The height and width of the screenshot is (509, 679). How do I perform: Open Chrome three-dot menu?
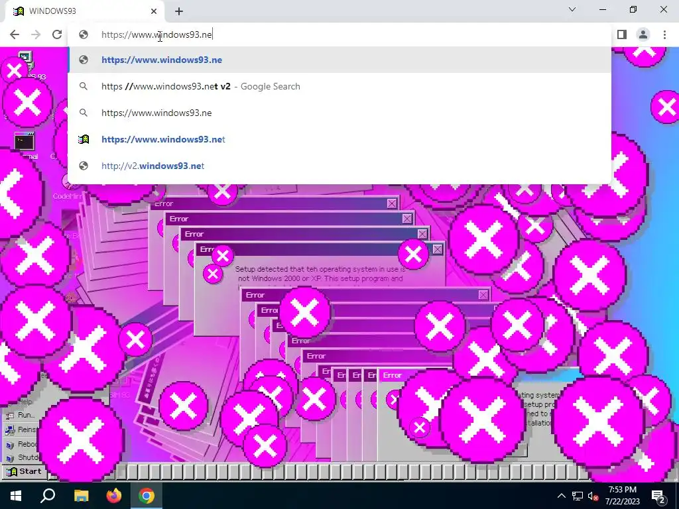(664, 34)
